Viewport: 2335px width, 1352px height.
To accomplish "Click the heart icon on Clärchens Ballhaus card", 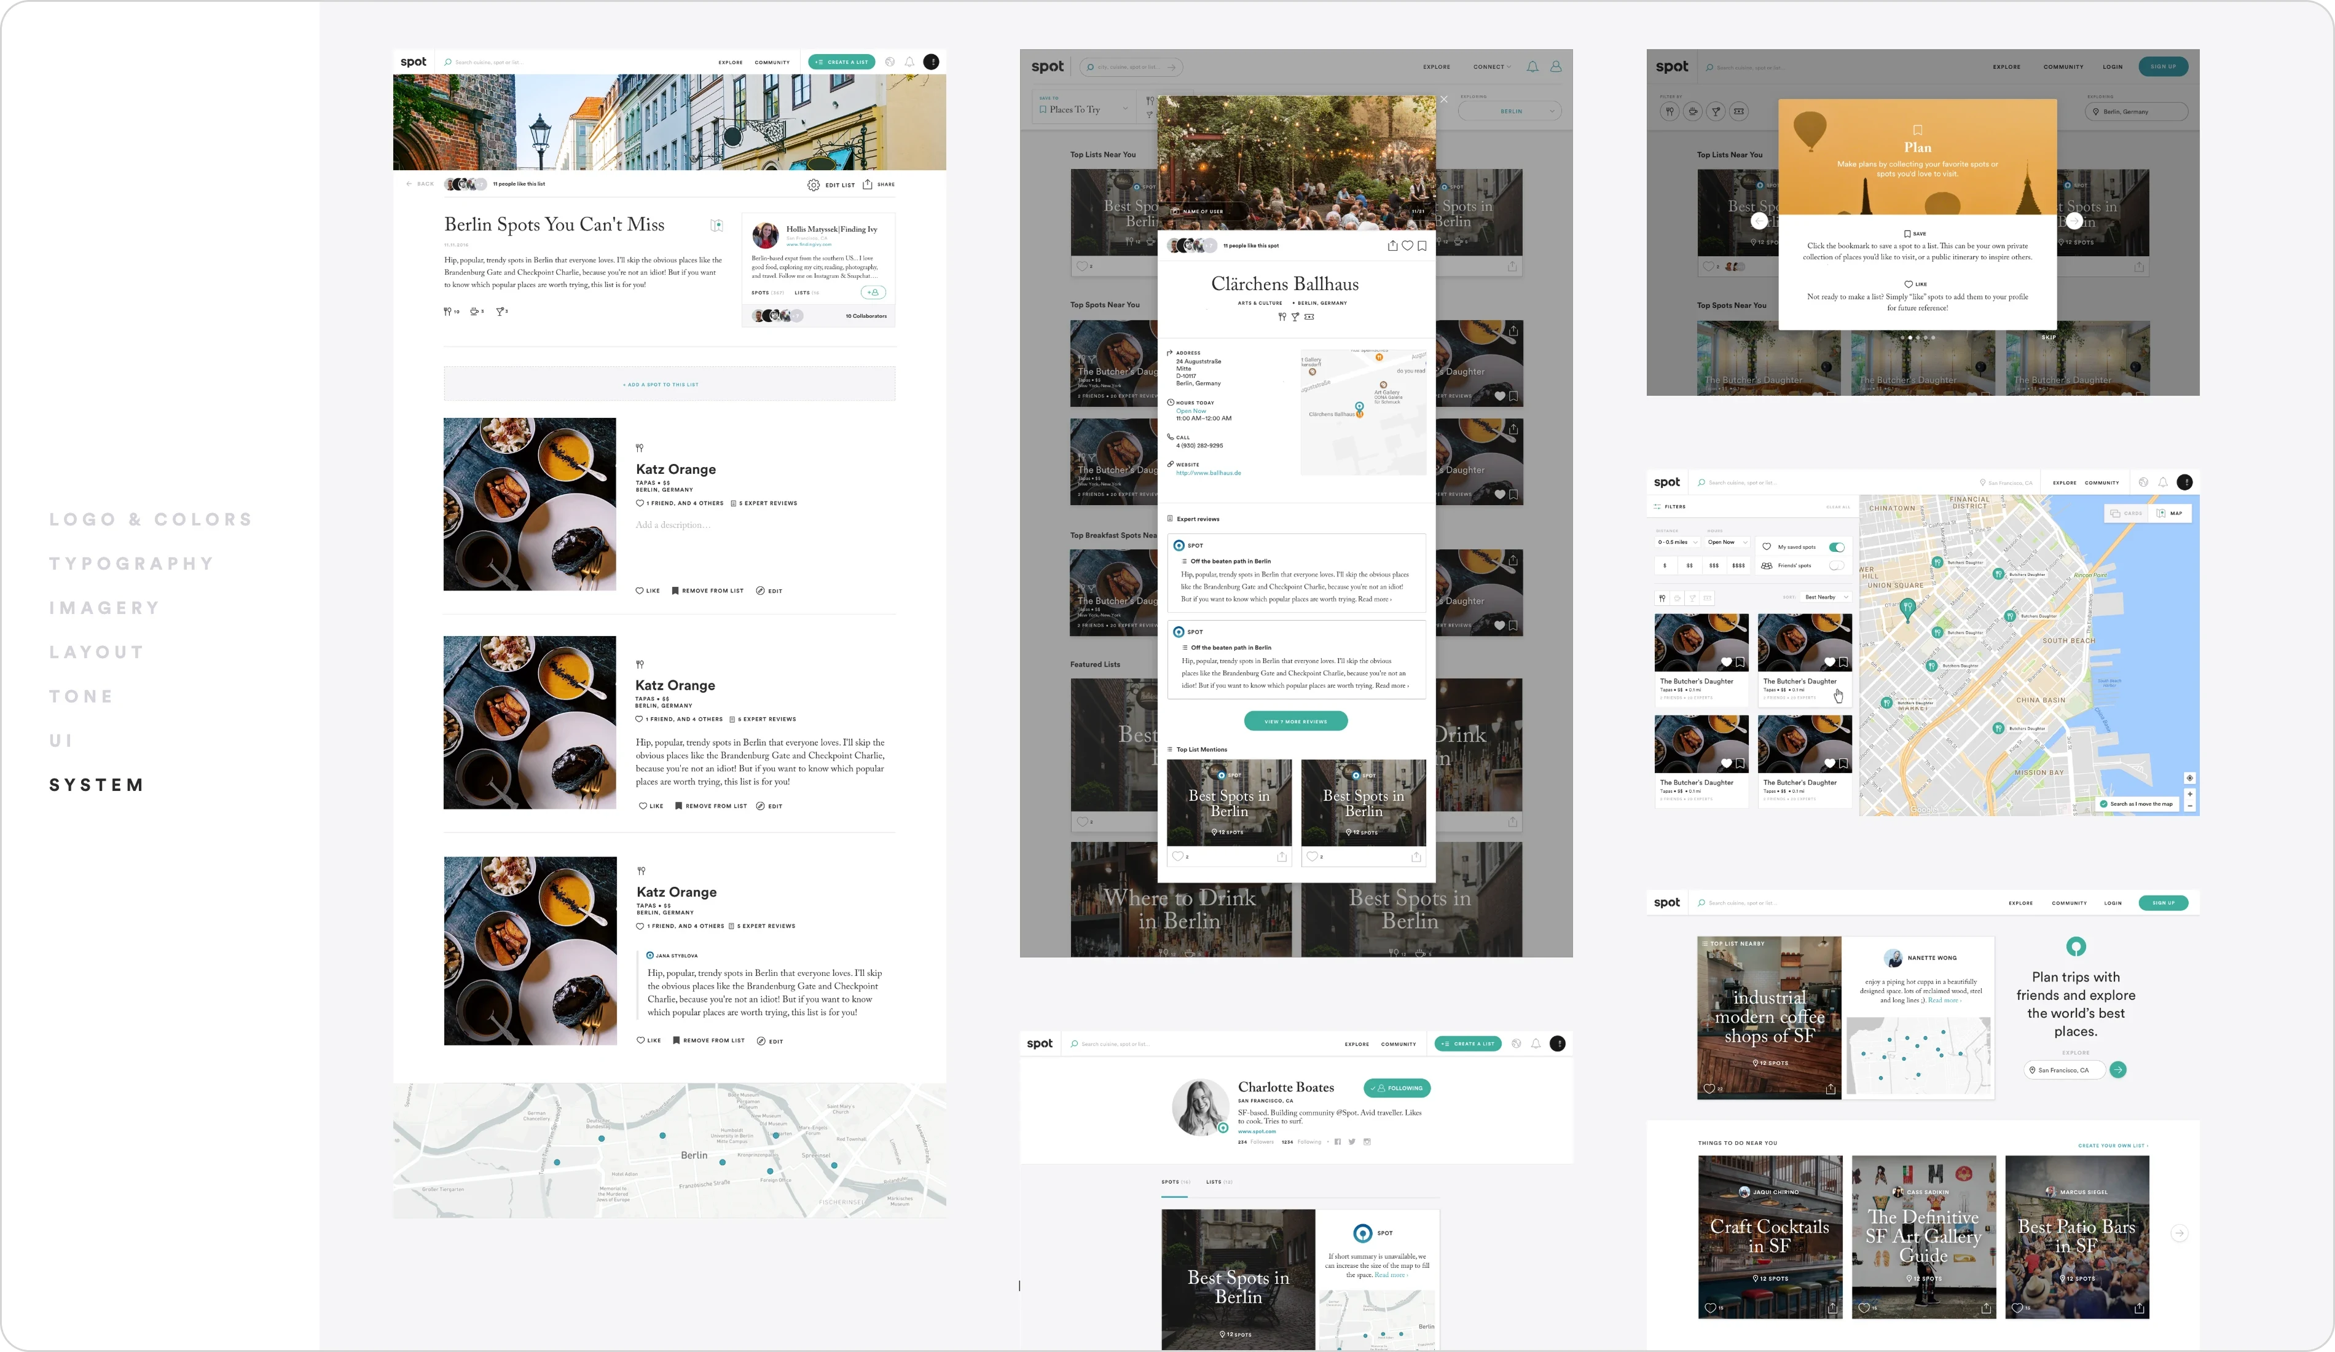I will coord(1407,246).
